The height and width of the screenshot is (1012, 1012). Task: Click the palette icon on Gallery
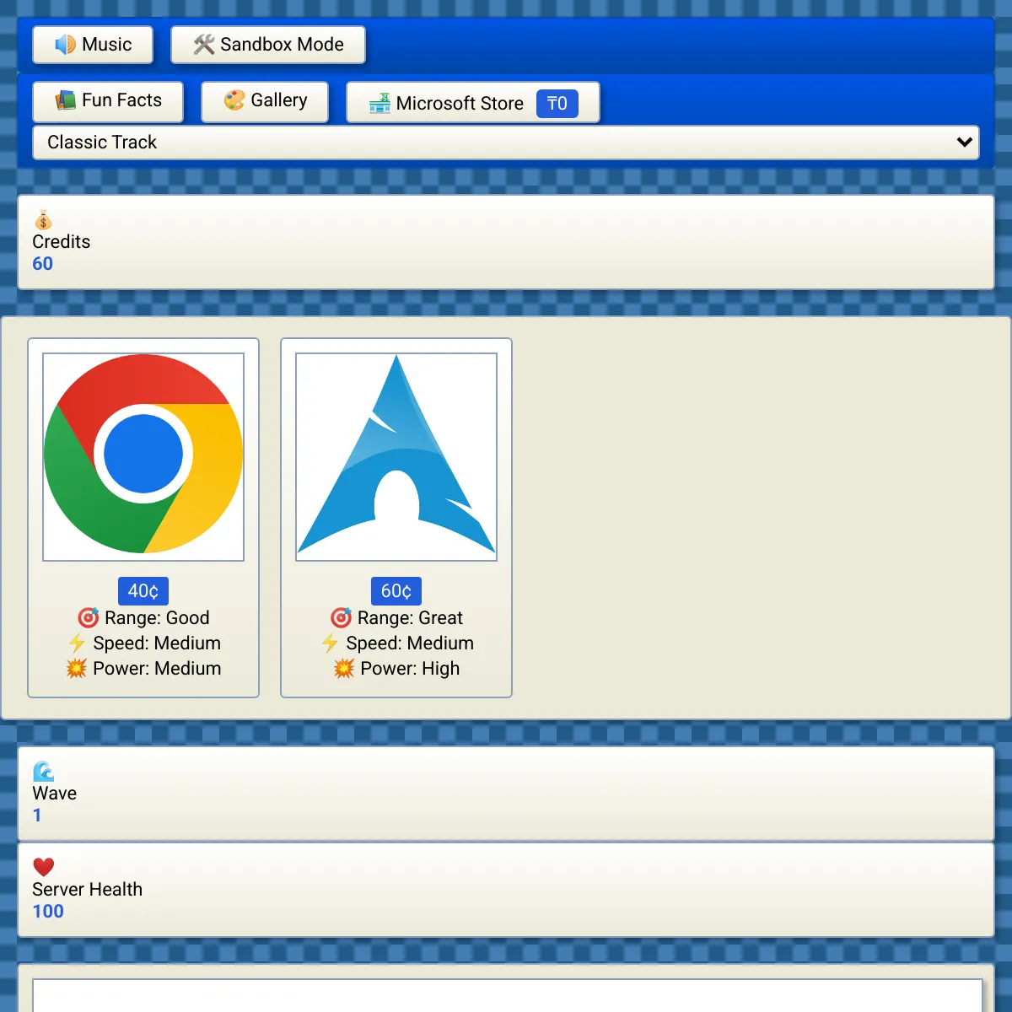click(234, 100)
